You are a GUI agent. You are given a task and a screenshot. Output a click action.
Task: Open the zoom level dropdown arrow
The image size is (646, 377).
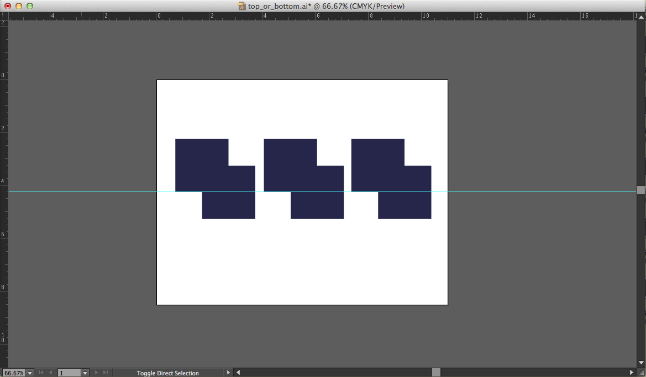pyautogui.click(x=30, y=373)
